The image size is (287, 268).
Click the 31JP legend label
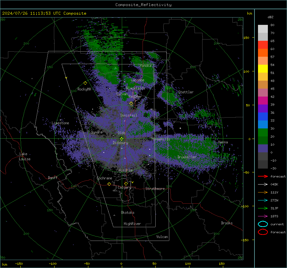tap(274, 208)
